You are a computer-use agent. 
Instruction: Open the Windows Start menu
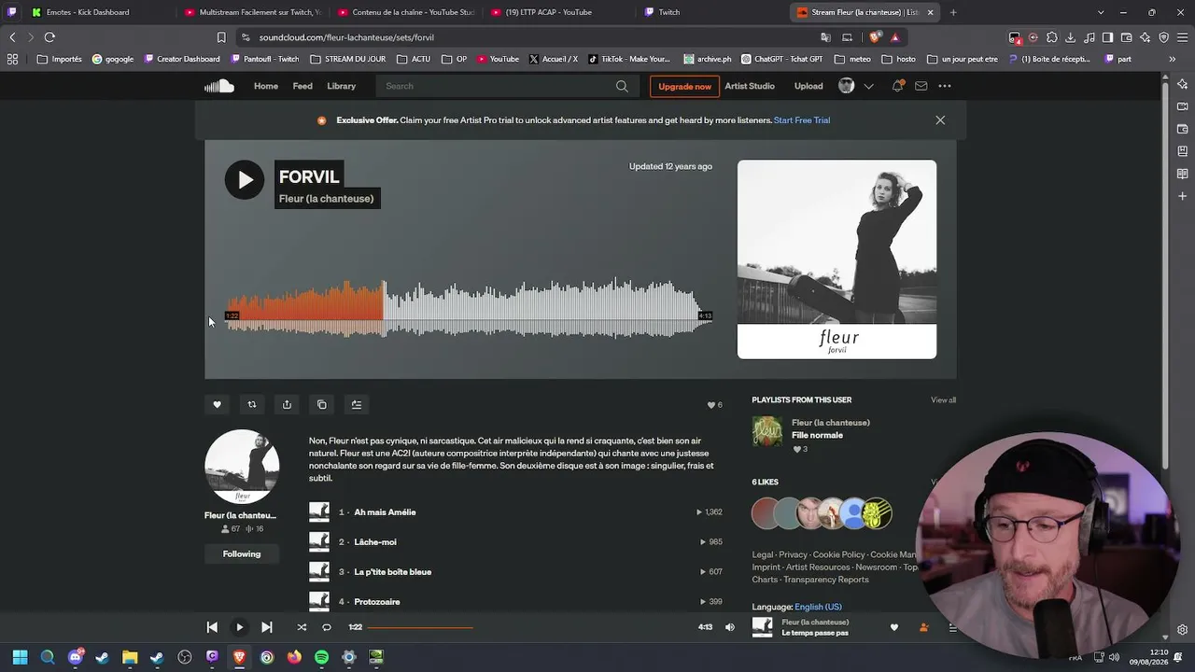tap(20, 657)
